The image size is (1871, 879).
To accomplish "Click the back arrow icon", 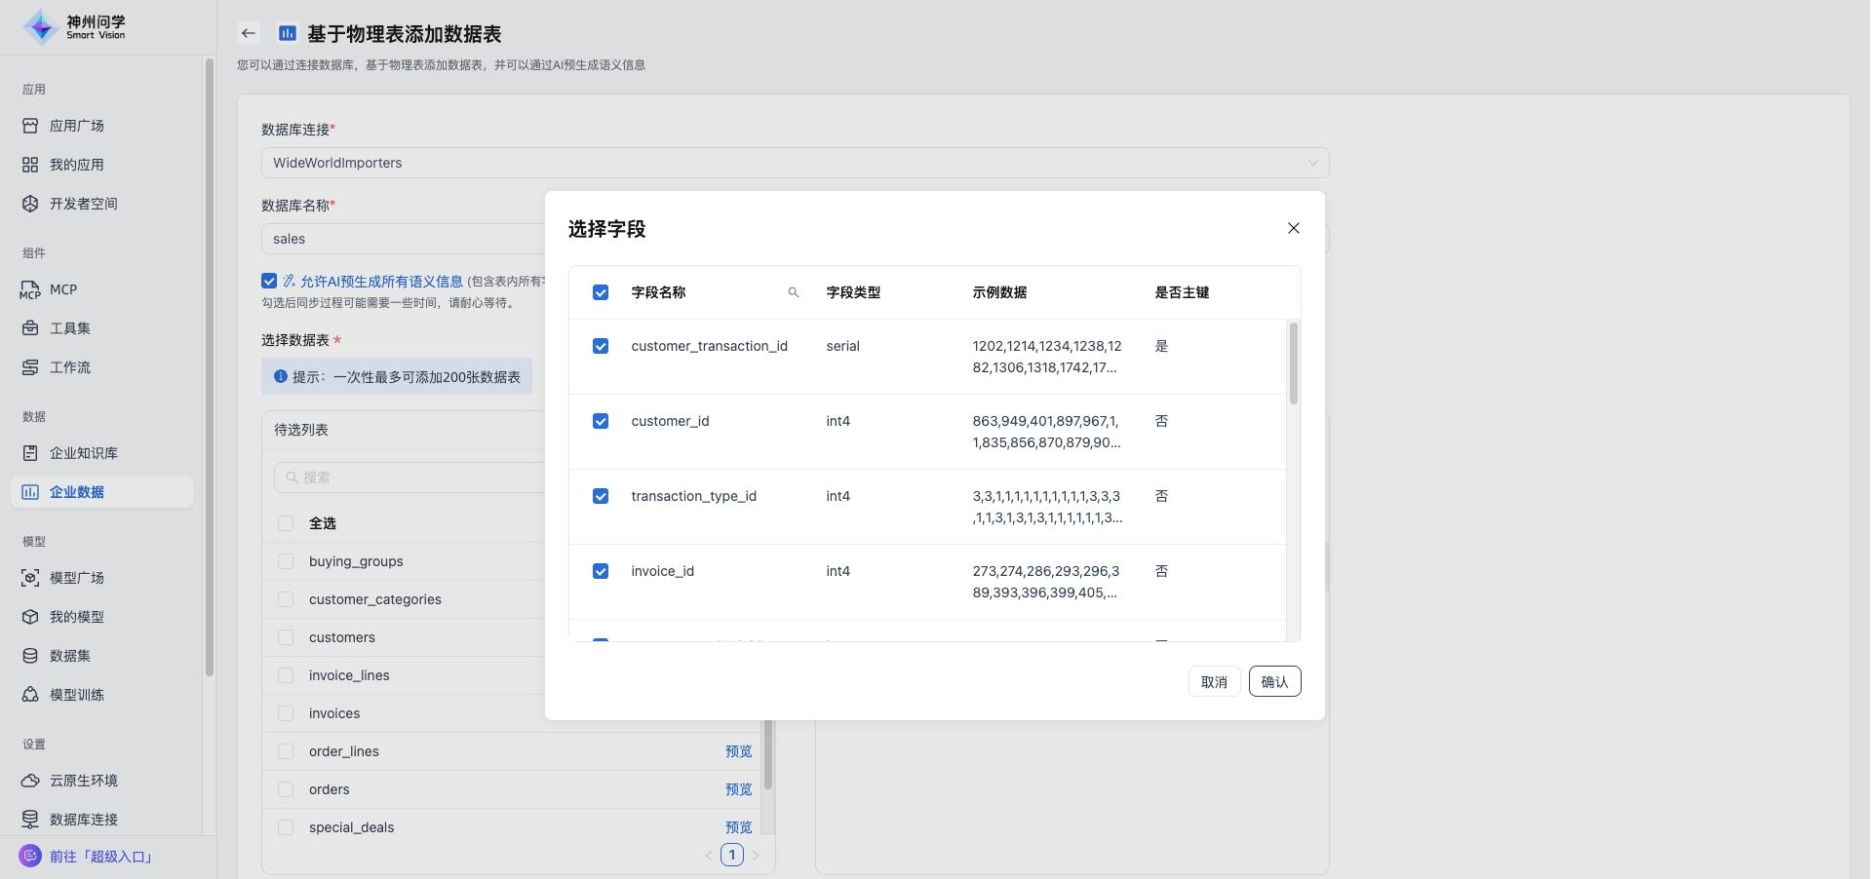I will [x=249, y=33].
